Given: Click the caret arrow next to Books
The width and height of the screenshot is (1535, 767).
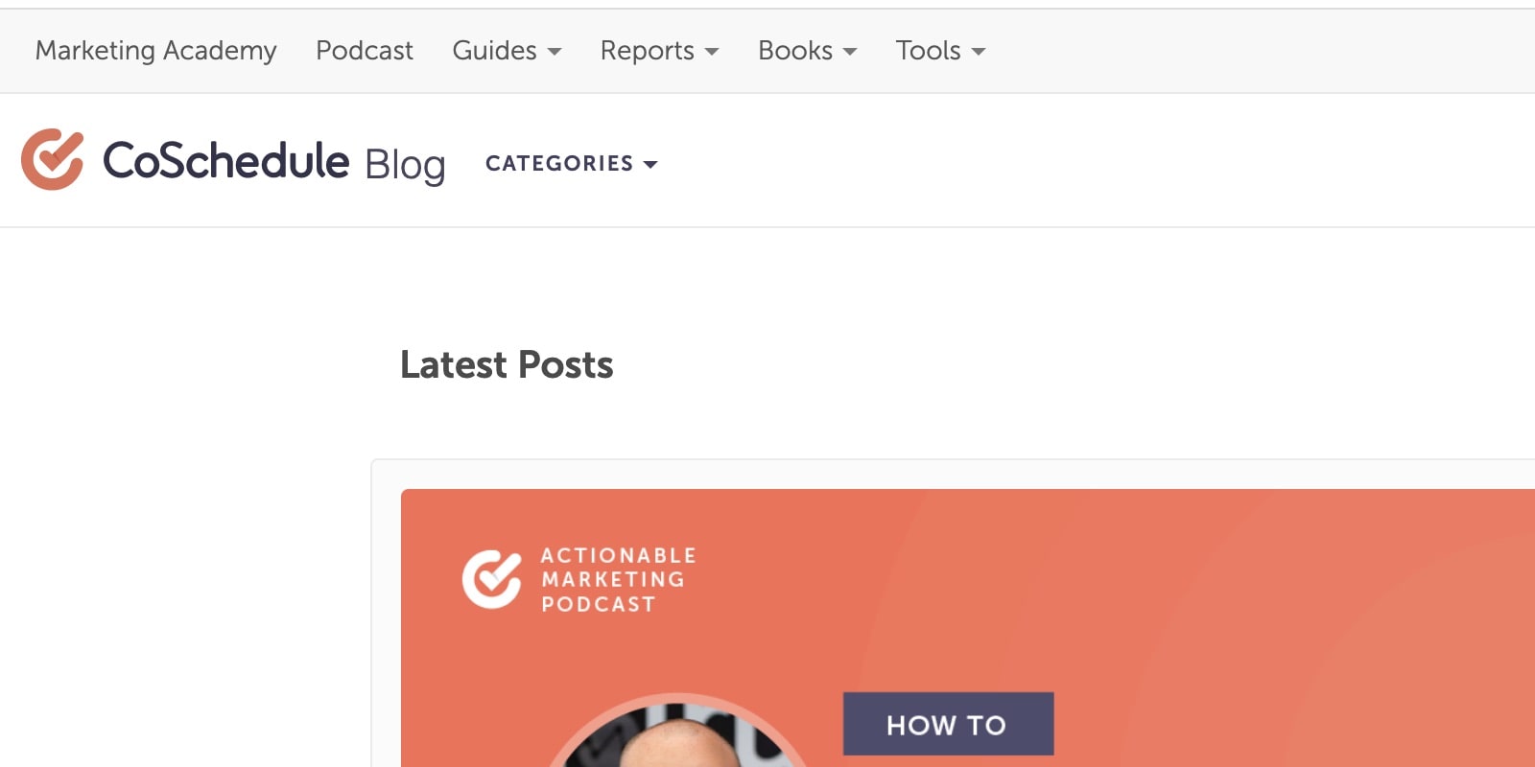Looking at the screenshot, I should click(x=850, y=52).
